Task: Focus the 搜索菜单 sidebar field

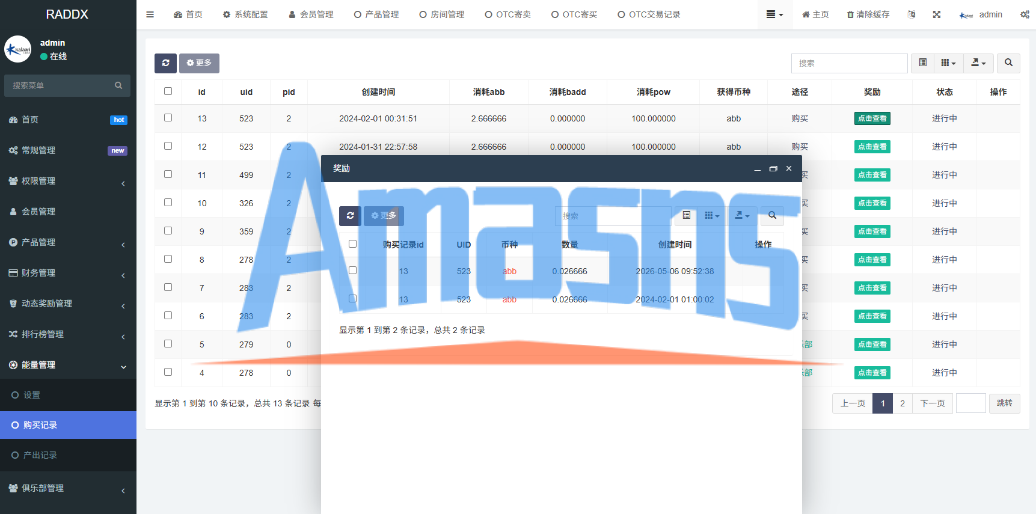Action: coord(60,85)
